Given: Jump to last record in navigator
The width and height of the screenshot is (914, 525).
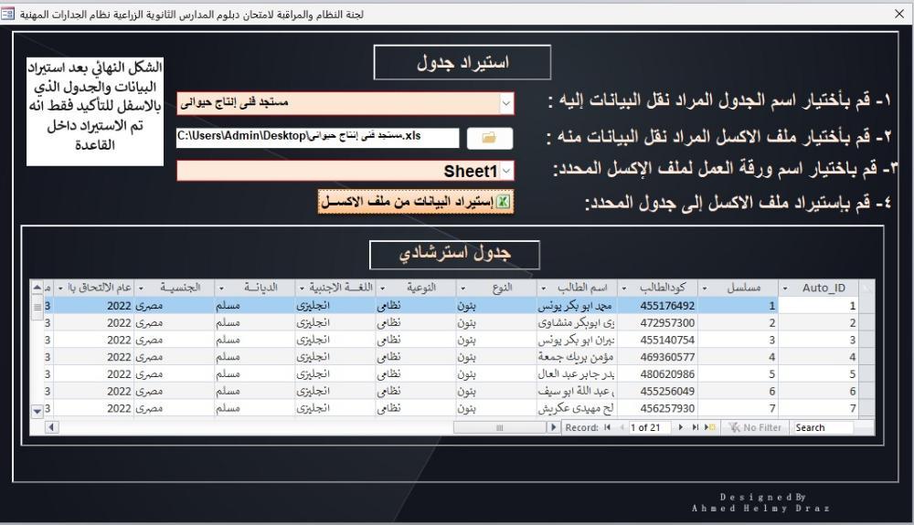Looking at the screenshot, I should coord(695,427).
